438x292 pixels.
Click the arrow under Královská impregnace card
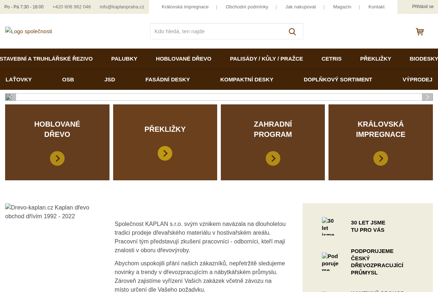coord(381,158)
